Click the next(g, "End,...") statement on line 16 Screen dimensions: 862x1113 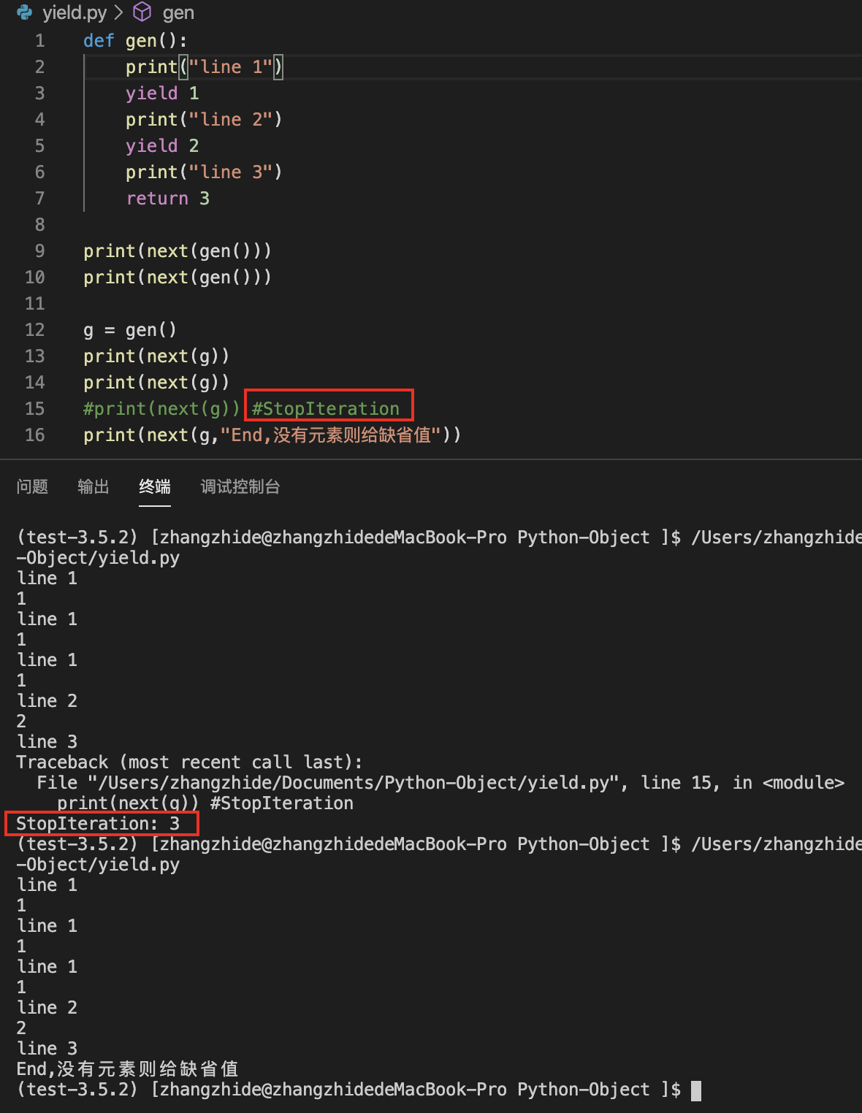coord(272,435)
